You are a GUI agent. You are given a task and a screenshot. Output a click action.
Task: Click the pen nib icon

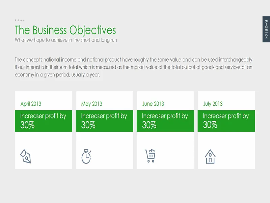26,156
